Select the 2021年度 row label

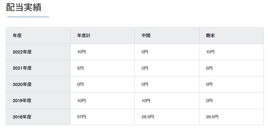click(x=22, y=68)
